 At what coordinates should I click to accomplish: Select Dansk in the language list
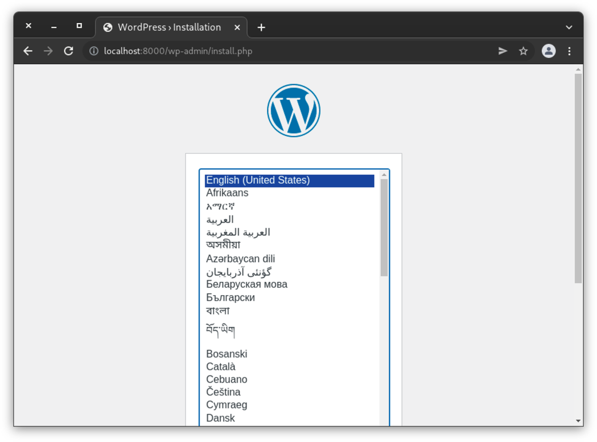[220, 418]
